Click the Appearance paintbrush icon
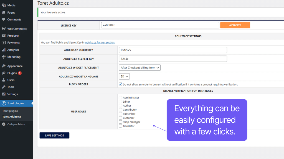Image resolution: width=284 pixels, height=159 pixels. click(4, 66)
